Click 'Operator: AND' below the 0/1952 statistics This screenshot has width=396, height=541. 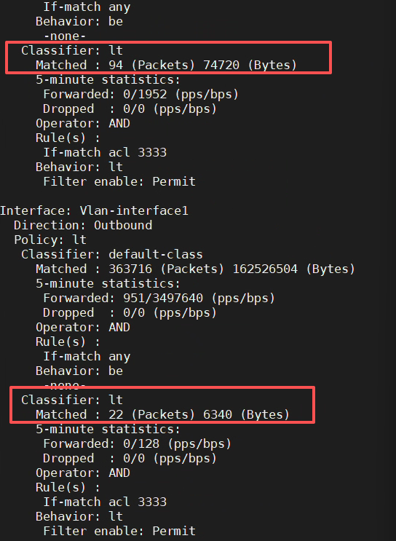coord(83,124)
